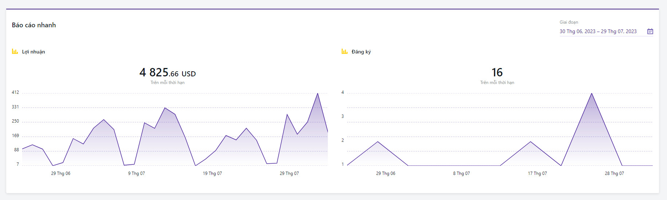
Task: Click the 331 y-axis label
Action: (15, 107)
